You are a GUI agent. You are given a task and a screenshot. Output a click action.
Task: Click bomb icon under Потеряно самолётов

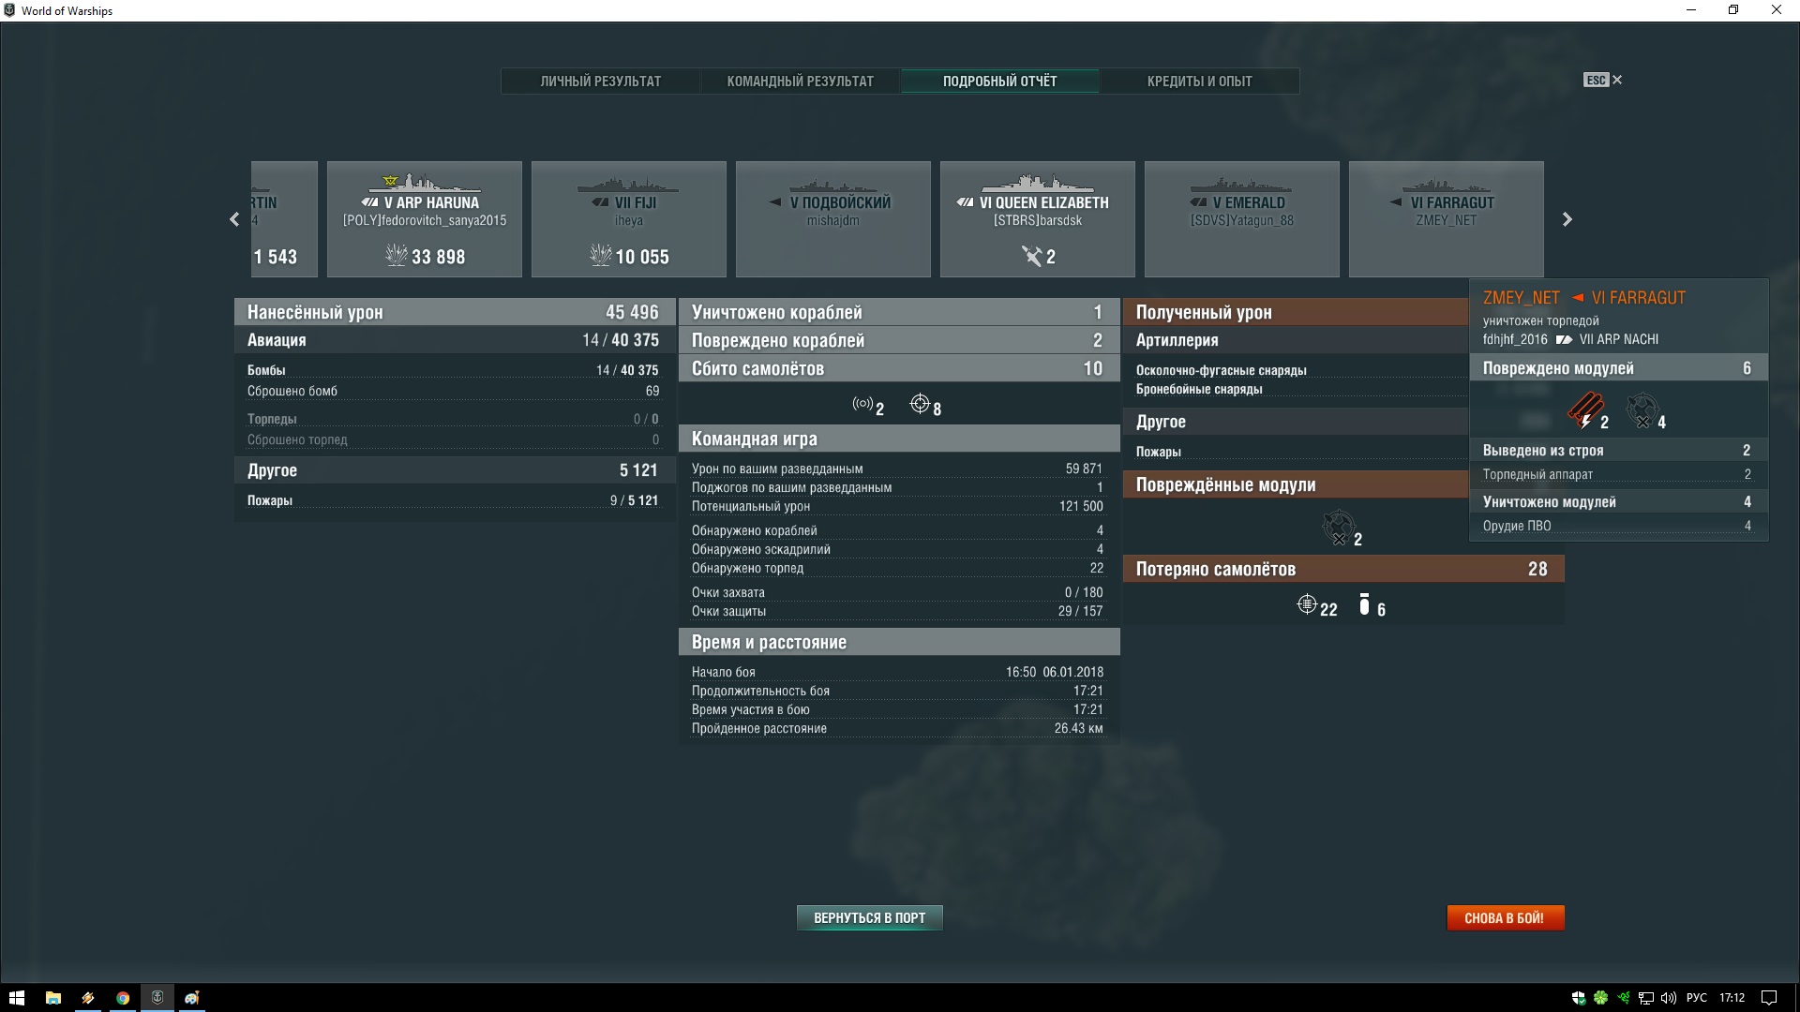point(1364,604)
